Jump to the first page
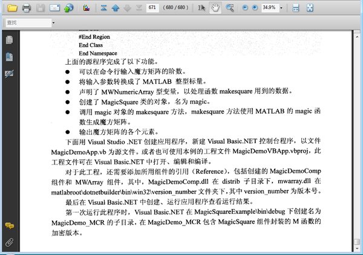Viewport: 363px width, 255px height. [x=103, y=8]
